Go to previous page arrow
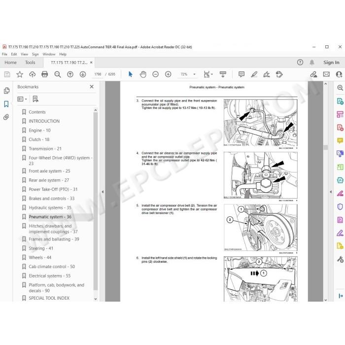This screenshot has height=345, width=345. [70, 74]
